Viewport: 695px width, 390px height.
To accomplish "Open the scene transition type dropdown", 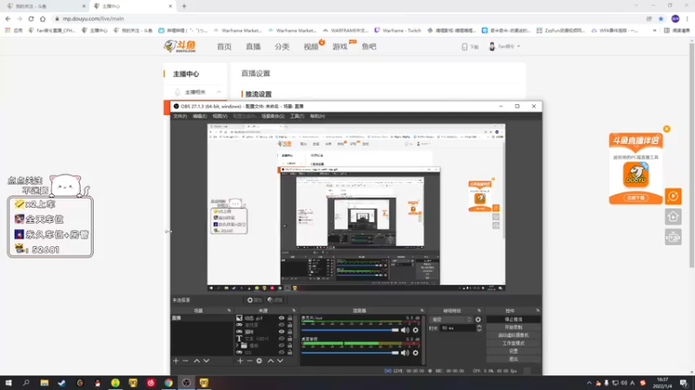I will click(451, 319).
